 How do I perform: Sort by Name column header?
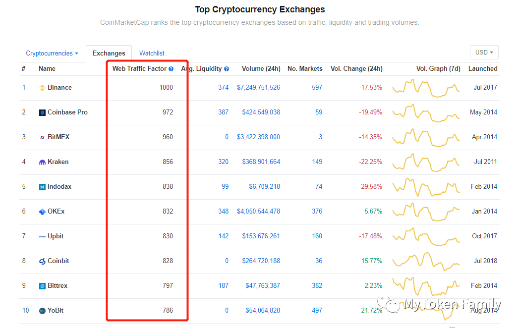[x=47, y=69]
